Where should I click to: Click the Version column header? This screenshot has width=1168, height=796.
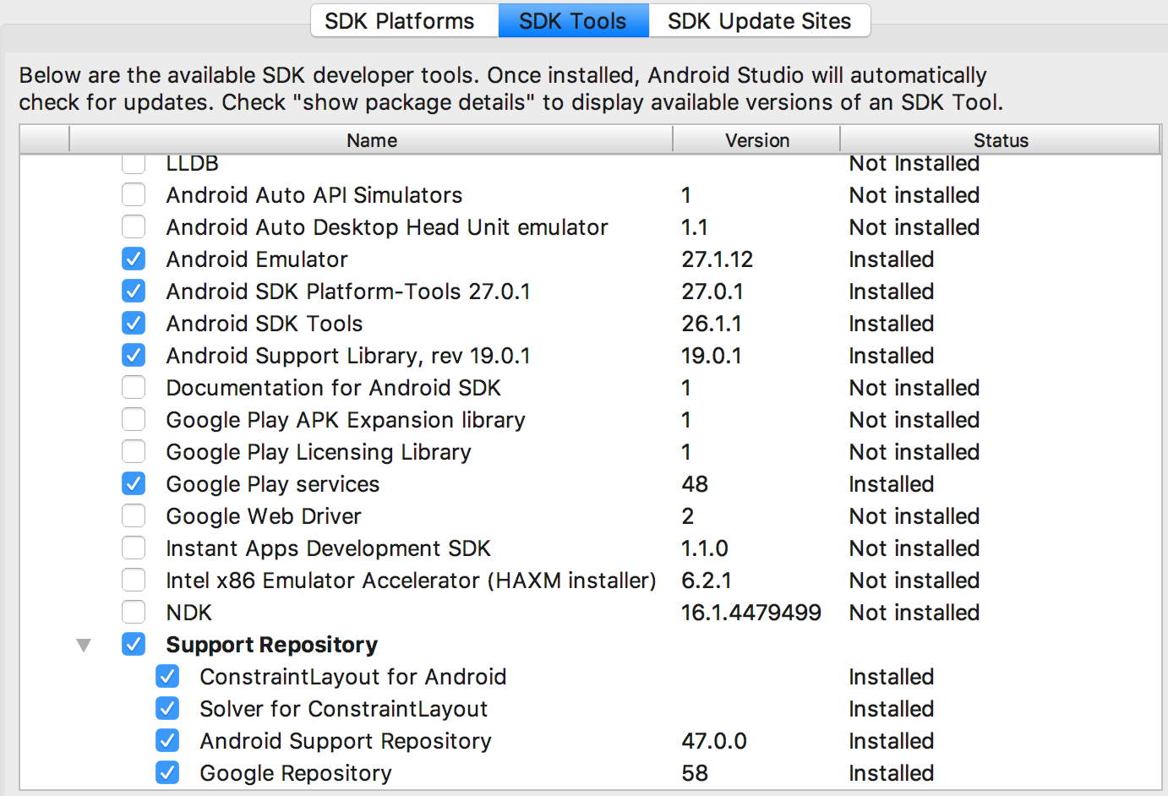click(x=756, y=140)
